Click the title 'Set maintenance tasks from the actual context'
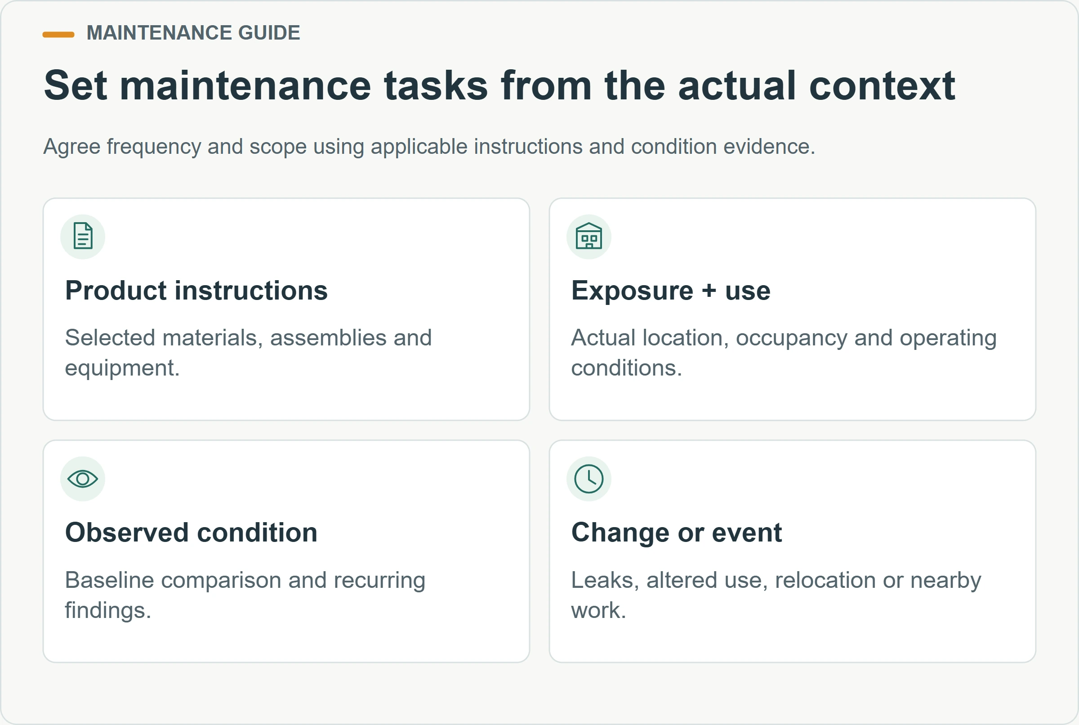This screenshot has height=725, width=1079. click(499, 85)
